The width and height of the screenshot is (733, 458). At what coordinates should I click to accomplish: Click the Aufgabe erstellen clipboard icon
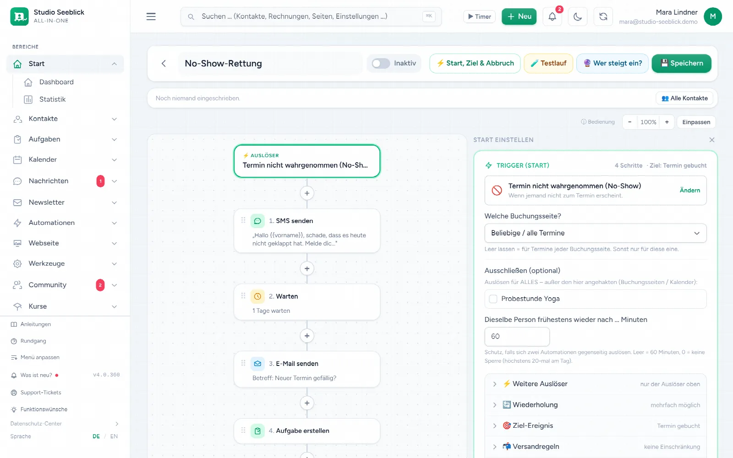tap(257, 431)
